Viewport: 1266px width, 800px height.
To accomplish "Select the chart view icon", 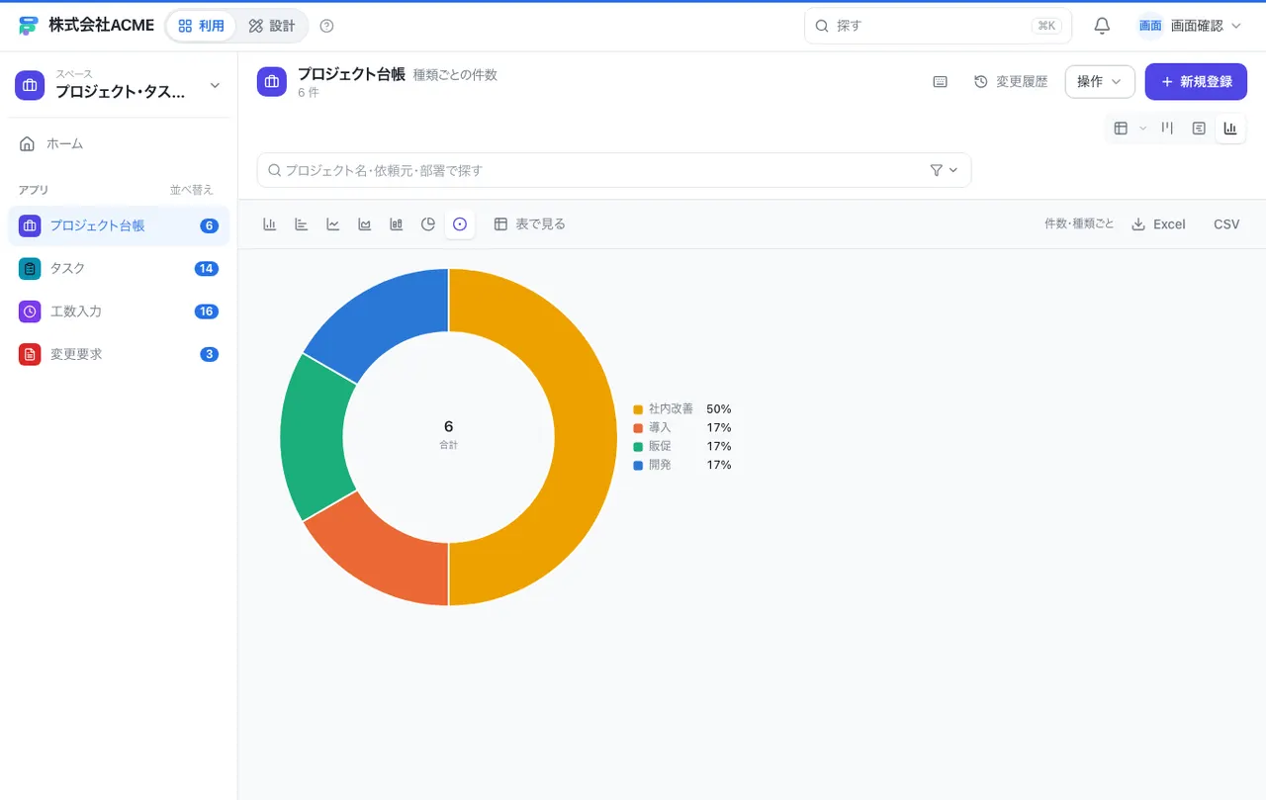I will click(x=1230, y=129).
